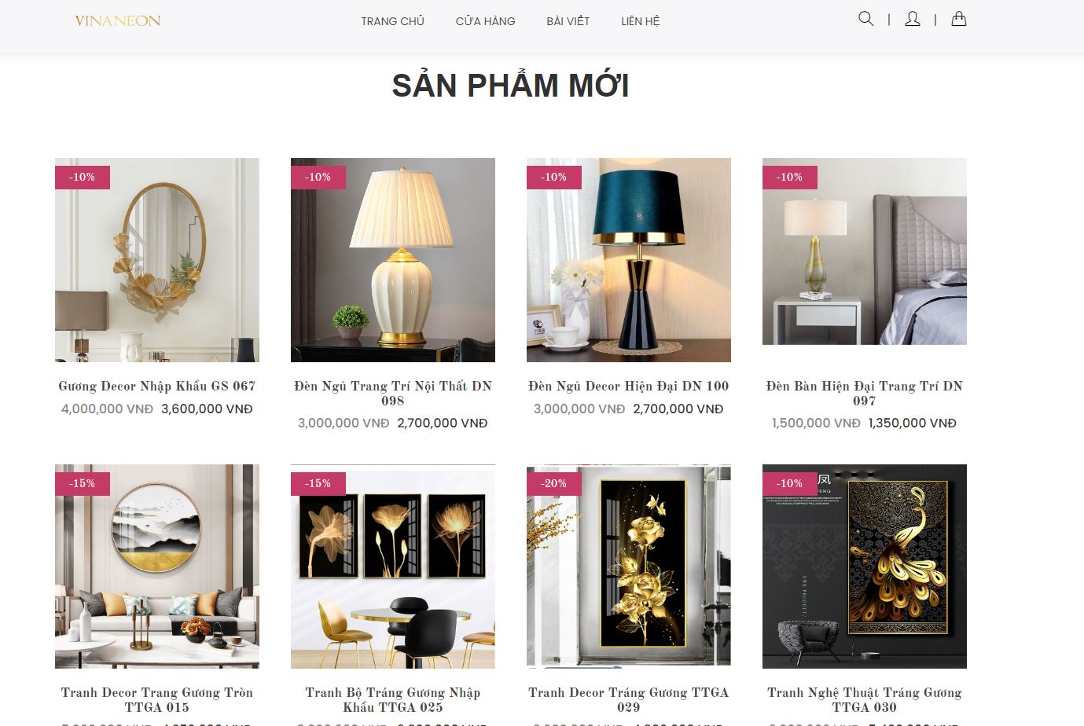Open the LIÊN HỆ menu item

(x=640, y=21)
